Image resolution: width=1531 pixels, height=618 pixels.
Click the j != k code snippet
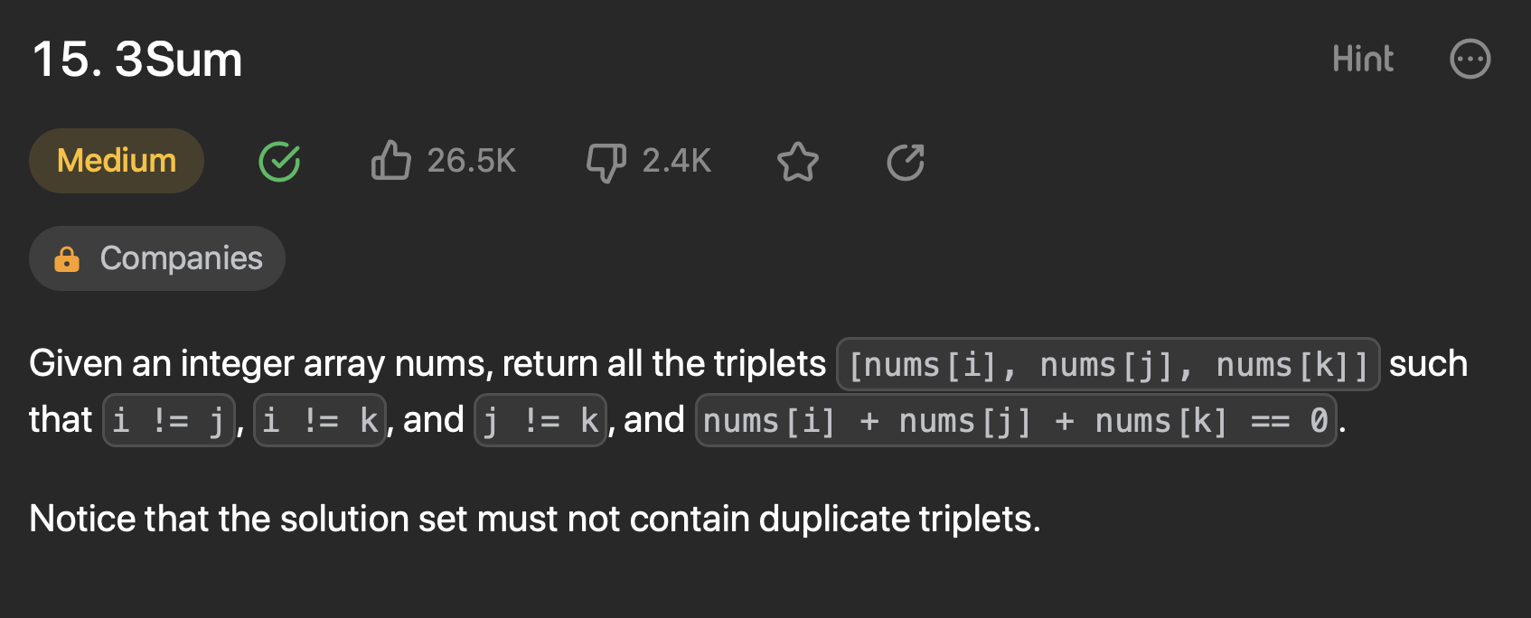point(540,420)
